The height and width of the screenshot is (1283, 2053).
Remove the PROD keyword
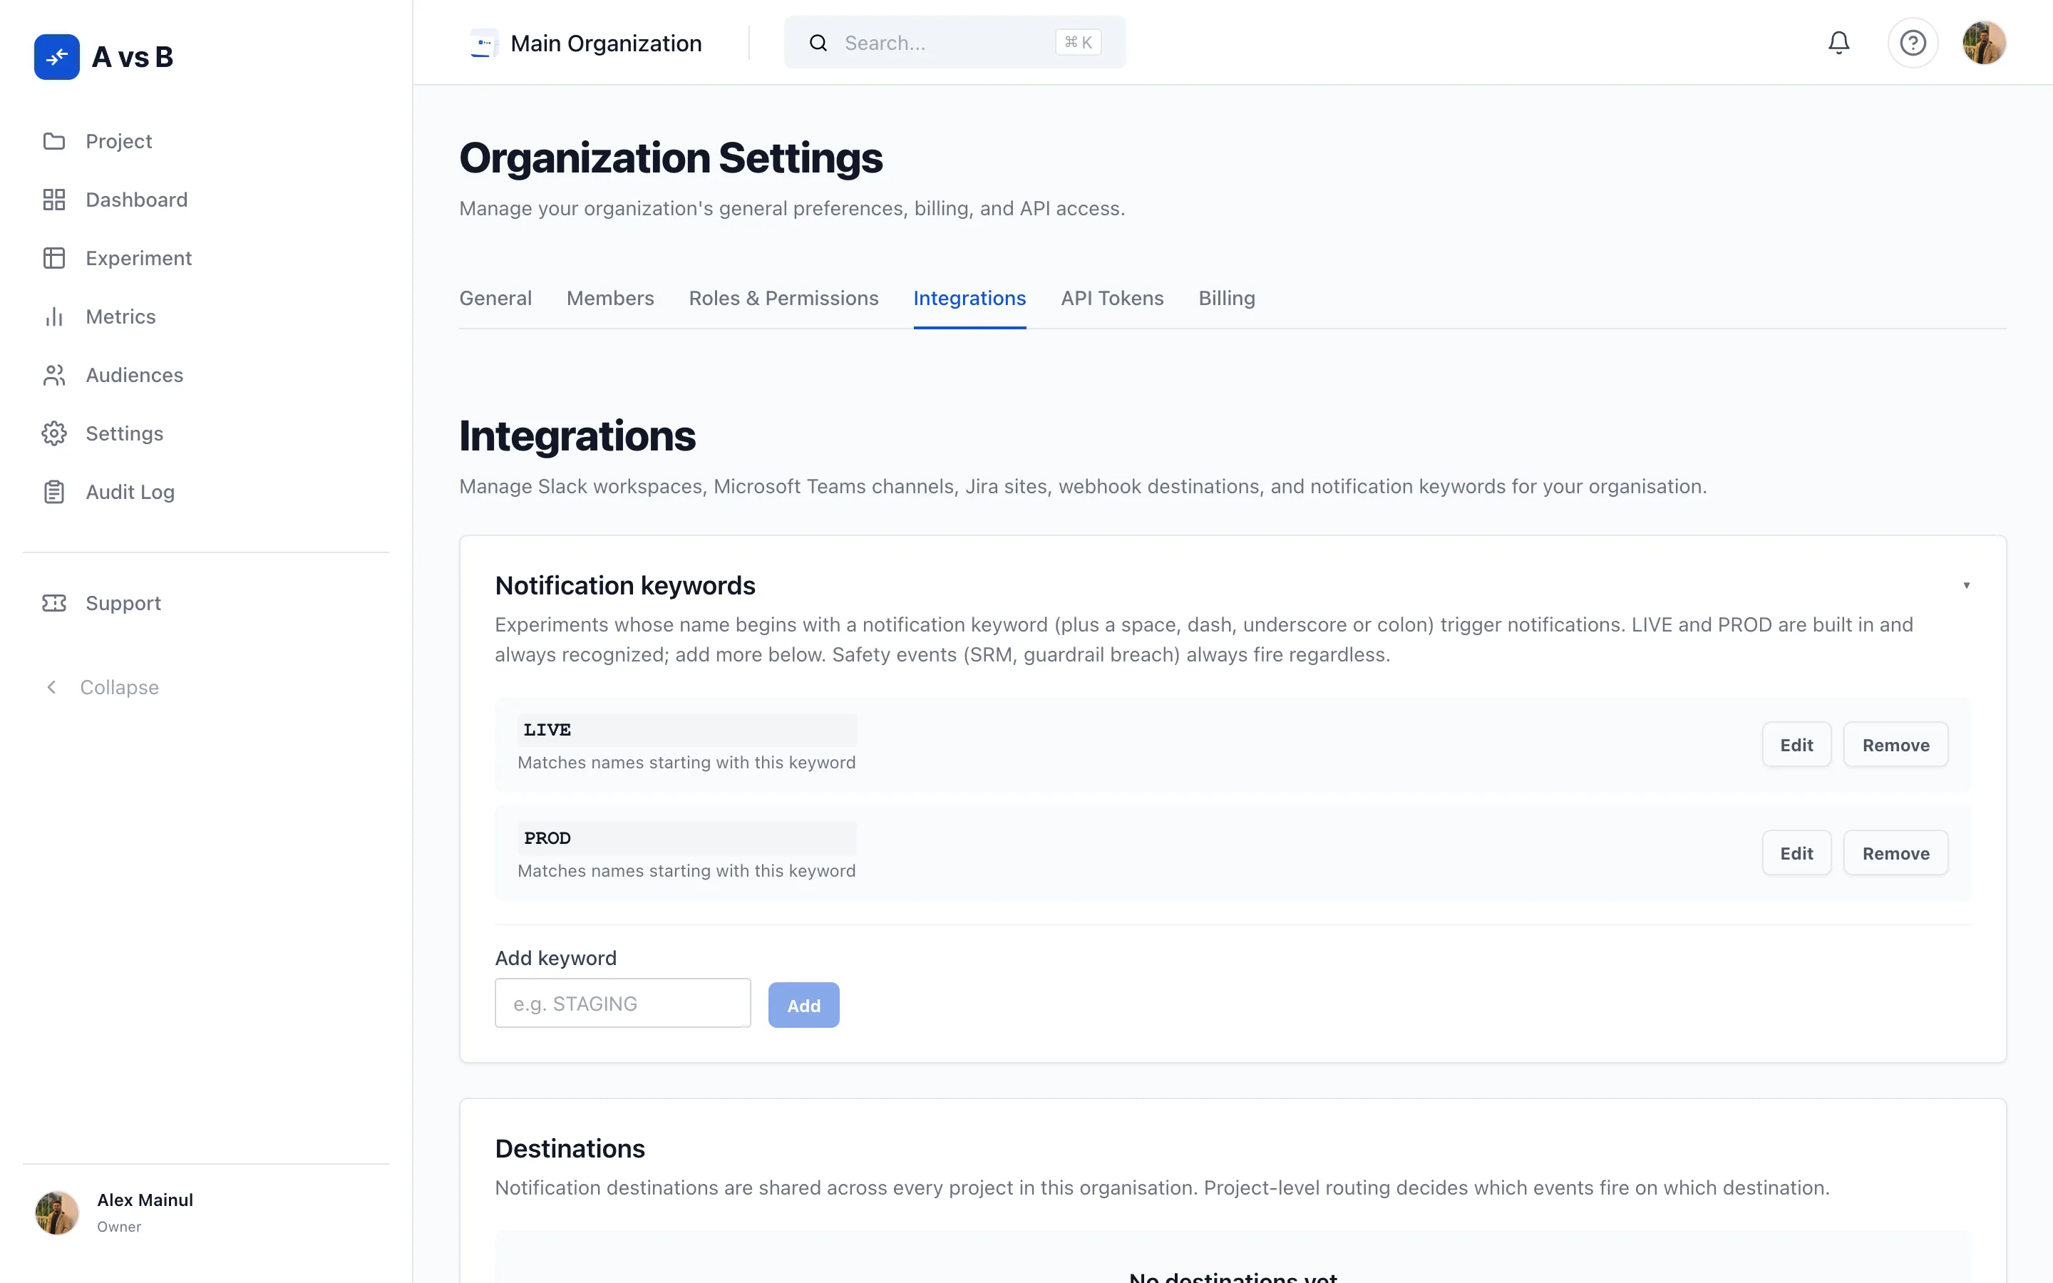(1895, 852)
